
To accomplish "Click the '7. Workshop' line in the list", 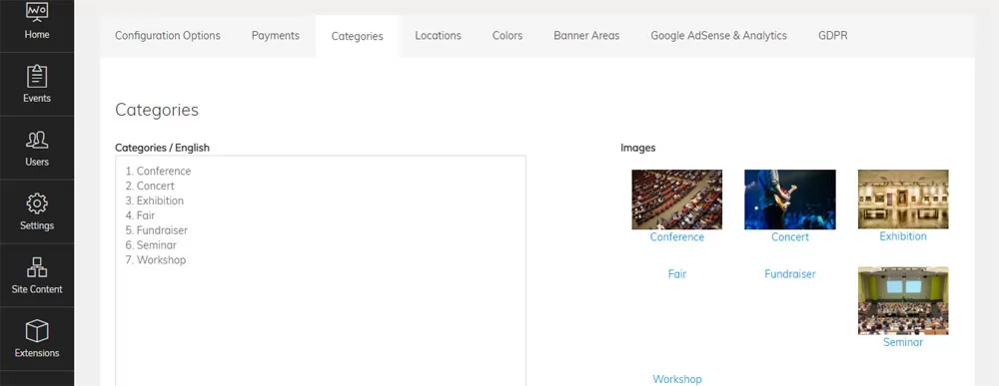I will (x=156, y=260).
